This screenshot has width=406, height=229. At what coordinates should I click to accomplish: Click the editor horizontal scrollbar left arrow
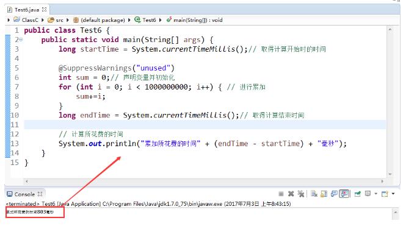click(27, 181)
